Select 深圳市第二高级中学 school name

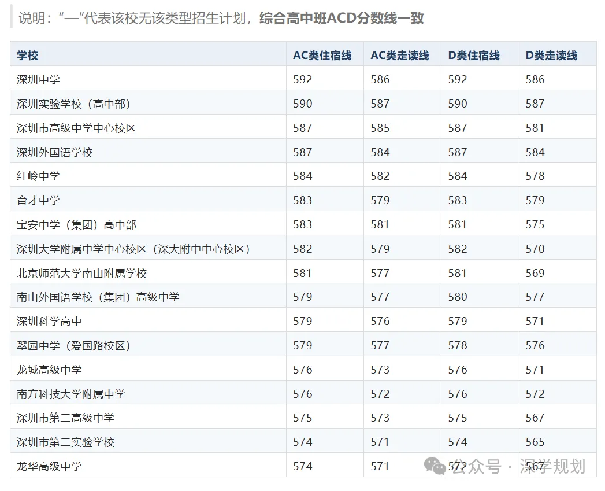[x=65, y=418]
